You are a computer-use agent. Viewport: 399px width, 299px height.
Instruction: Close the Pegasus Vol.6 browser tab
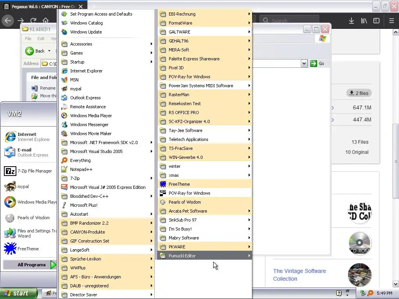(81, 7)
